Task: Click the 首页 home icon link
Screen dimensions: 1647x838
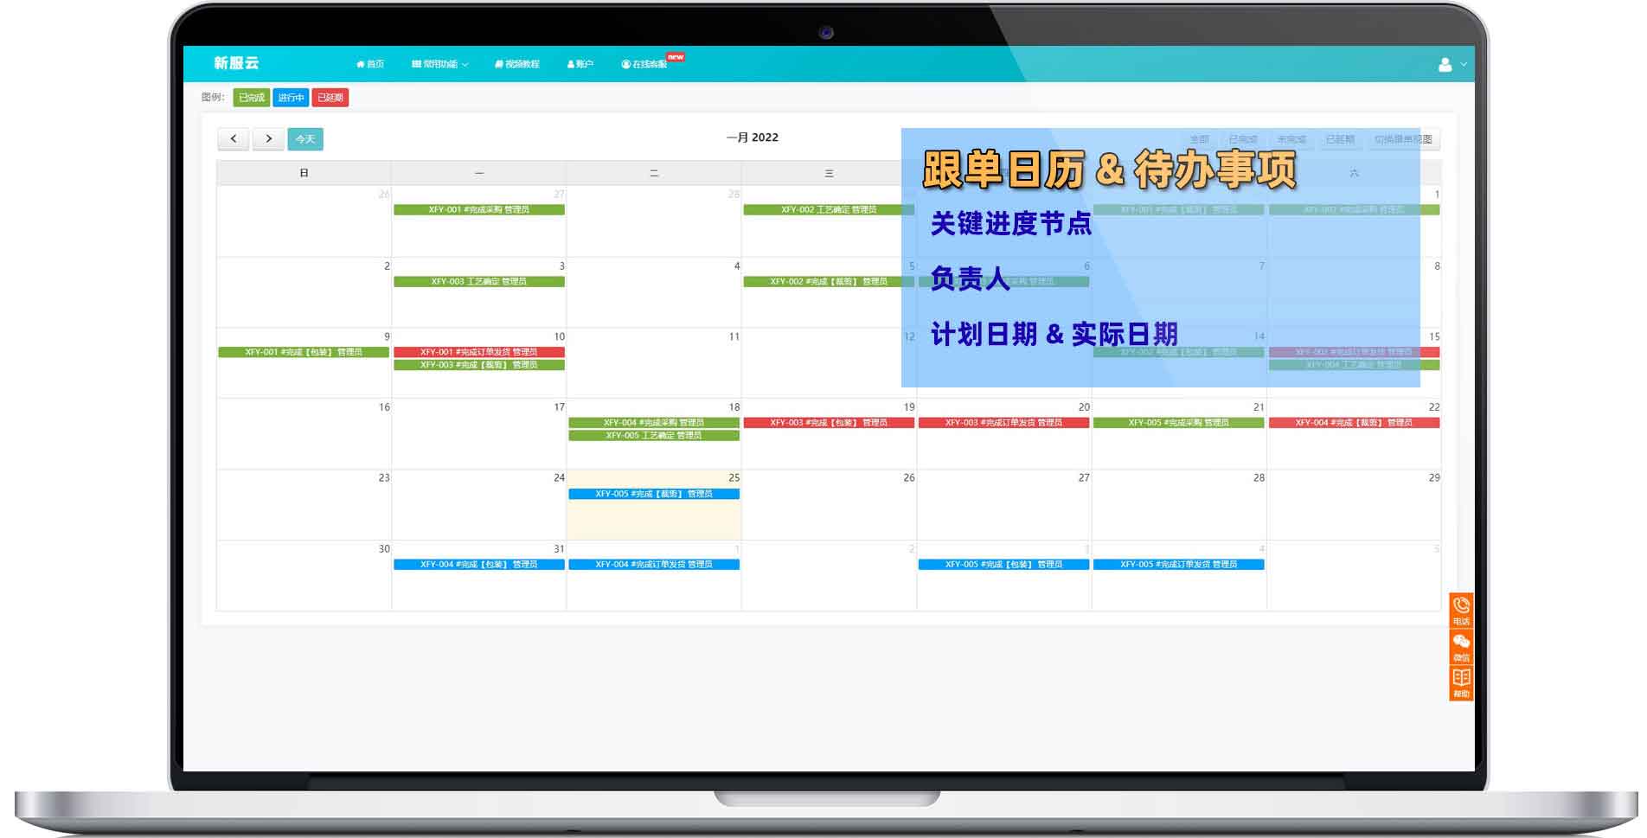Action: click(370, 64)
